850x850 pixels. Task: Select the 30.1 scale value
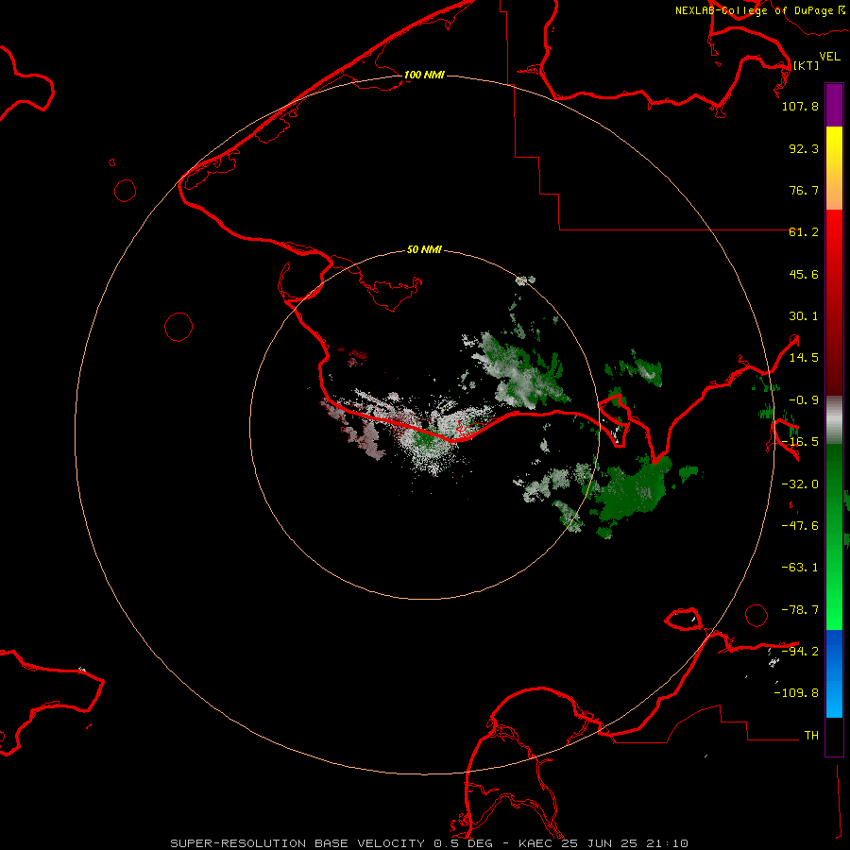[804, 316]
